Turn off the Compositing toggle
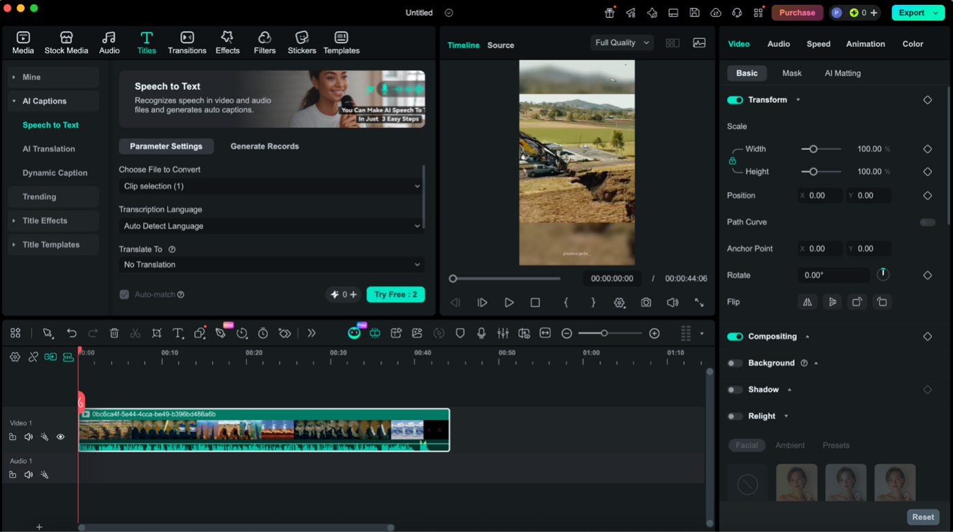The height and width of the screenshot is (532, 953). point(735,336)
